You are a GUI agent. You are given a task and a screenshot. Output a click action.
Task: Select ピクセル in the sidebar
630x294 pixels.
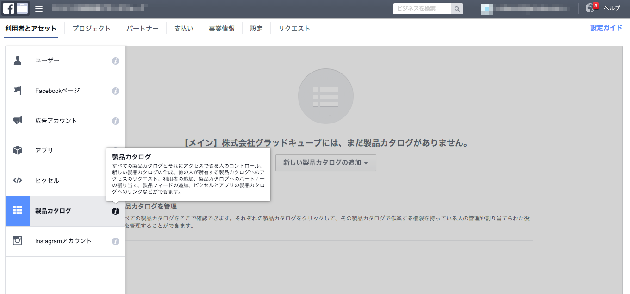pos(65,181)
